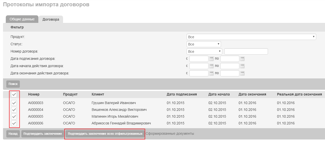Open Сформированные документы link
Viewport: 325px width, 141px height.
point(170,133)
